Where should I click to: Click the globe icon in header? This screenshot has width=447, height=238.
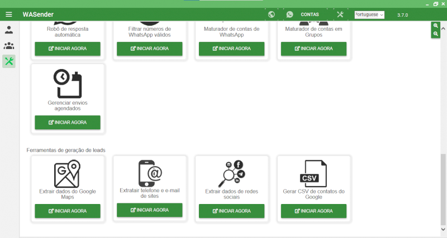(272, 14)
